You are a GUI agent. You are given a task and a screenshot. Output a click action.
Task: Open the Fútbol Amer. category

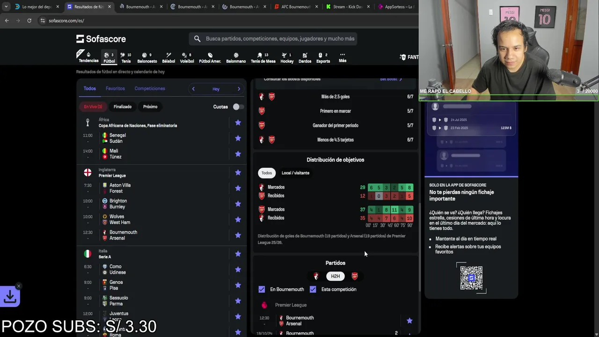(210, 58)
